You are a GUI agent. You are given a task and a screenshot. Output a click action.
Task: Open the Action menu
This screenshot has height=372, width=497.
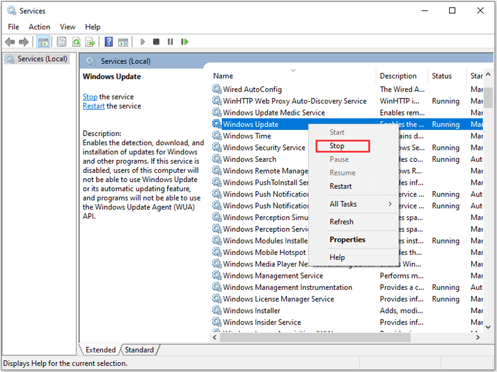tap(39, 26)
